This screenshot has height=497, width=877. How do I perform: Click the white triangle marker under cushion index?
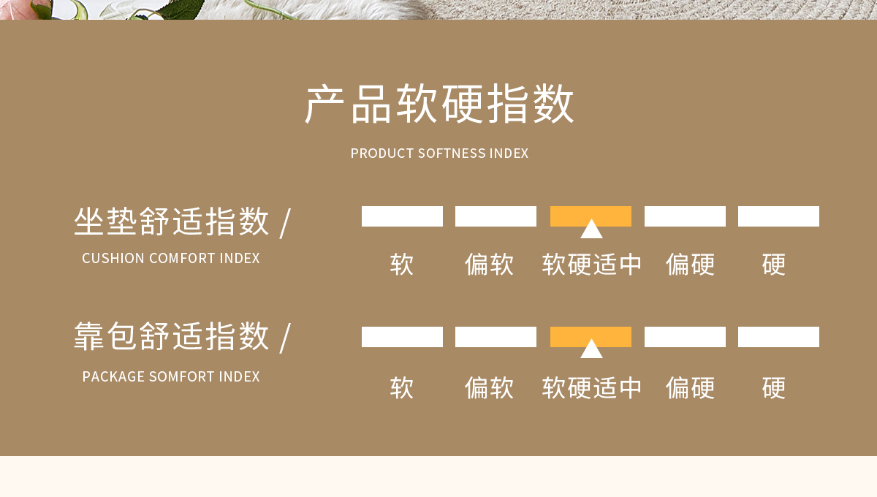(591, 229)
